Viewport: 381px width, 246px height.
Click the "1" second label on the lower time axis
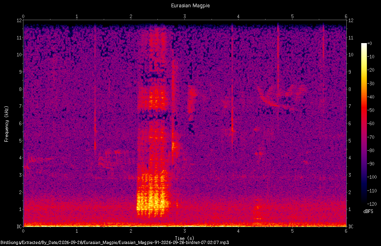click(x=77, y=231)
